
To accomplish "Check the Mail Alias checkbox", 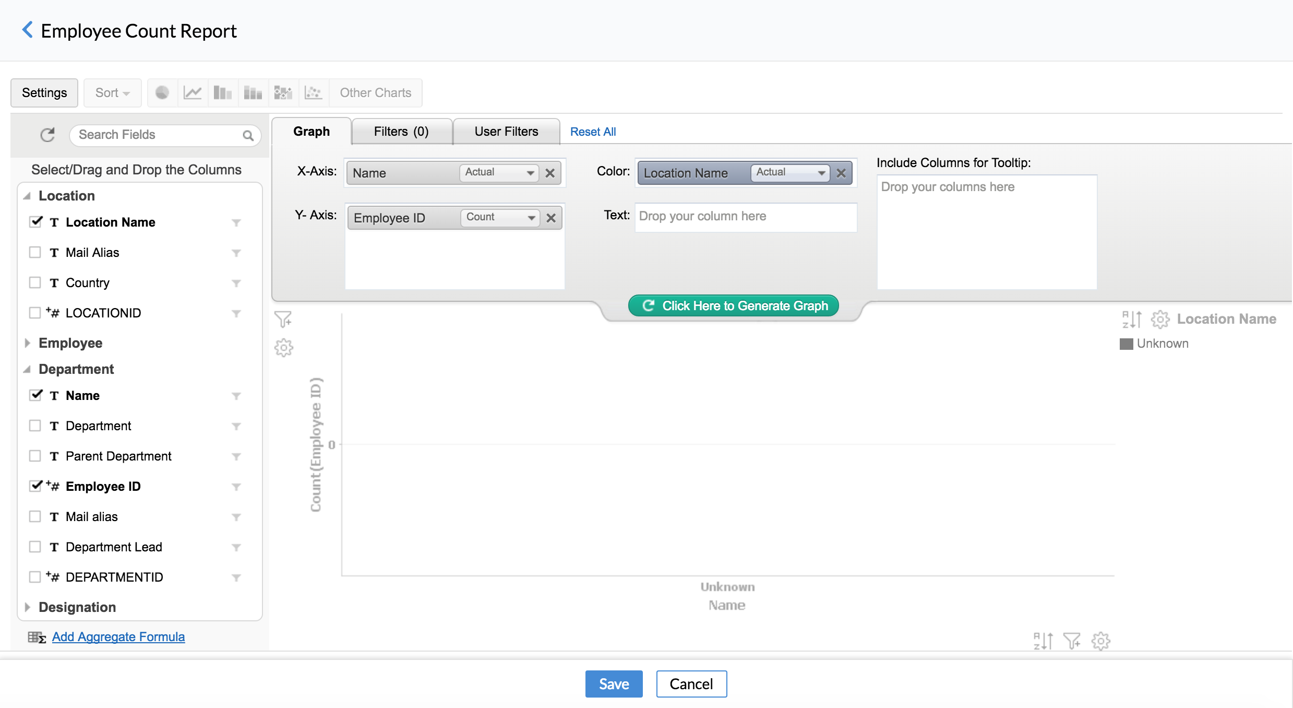I will click(x=35, y=253).
